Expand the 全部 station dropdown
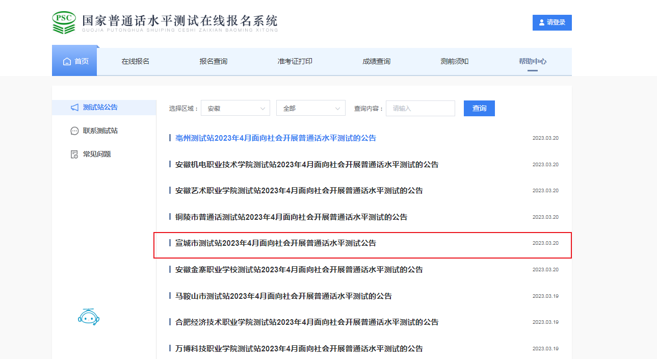The width and height of the screenshot is (657, 359). tap(310, 108)
